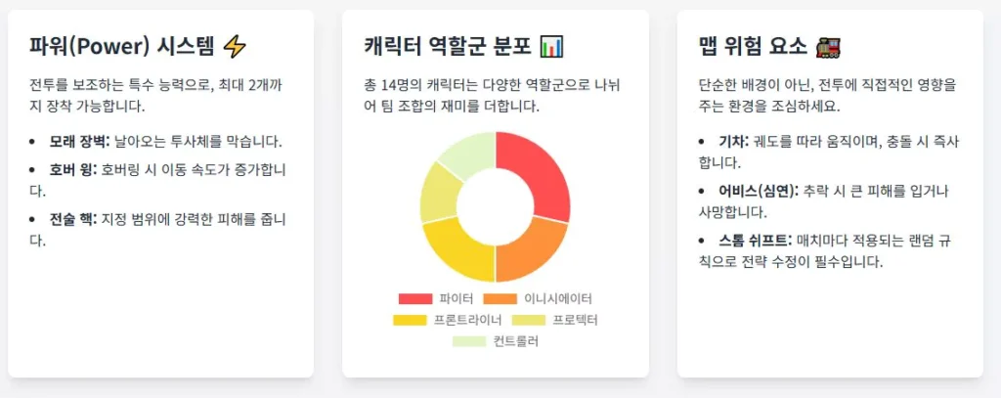Click the lightning bolt icon beside 파워(Power) 시스템
Image resolution: width=1001 pixels, height=398 pixels.
click(x=236, y=46)
